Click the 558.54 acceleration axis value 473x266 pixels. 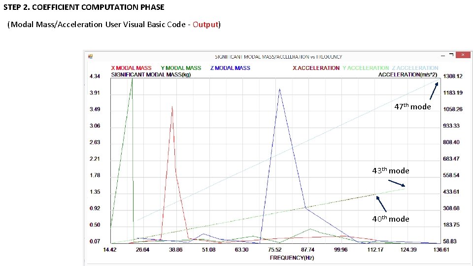451,175
